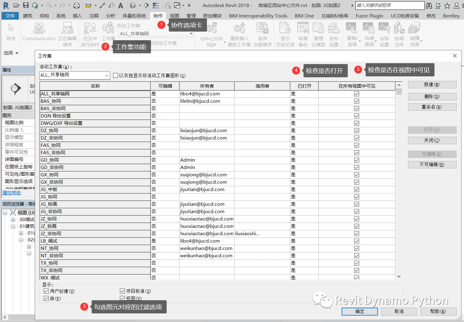Open search with the binoculars icon
The width and height of the screenshot is (464, 322).
429,6
